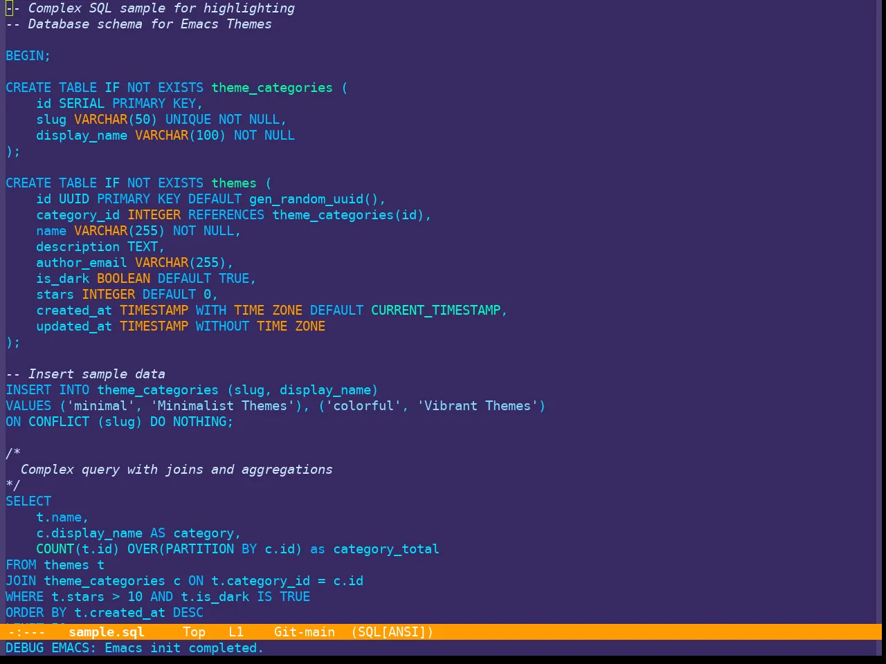
Task: Click the stars INTEGER DEFAULT 0 line
Action: point(127,295)
